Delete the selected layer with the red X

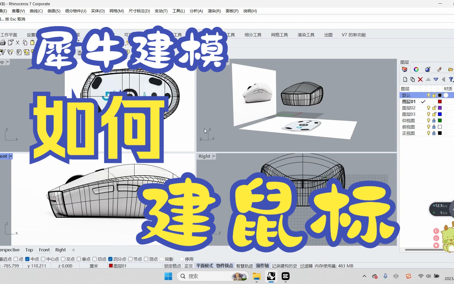point(420,79)
